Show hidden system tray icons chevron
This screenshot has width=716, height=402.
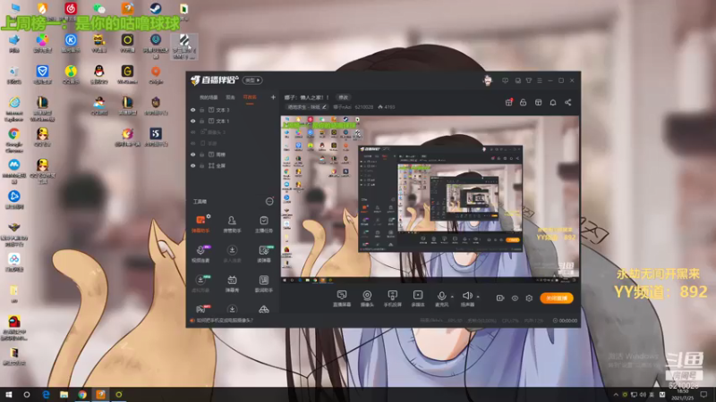click(616, 395)
